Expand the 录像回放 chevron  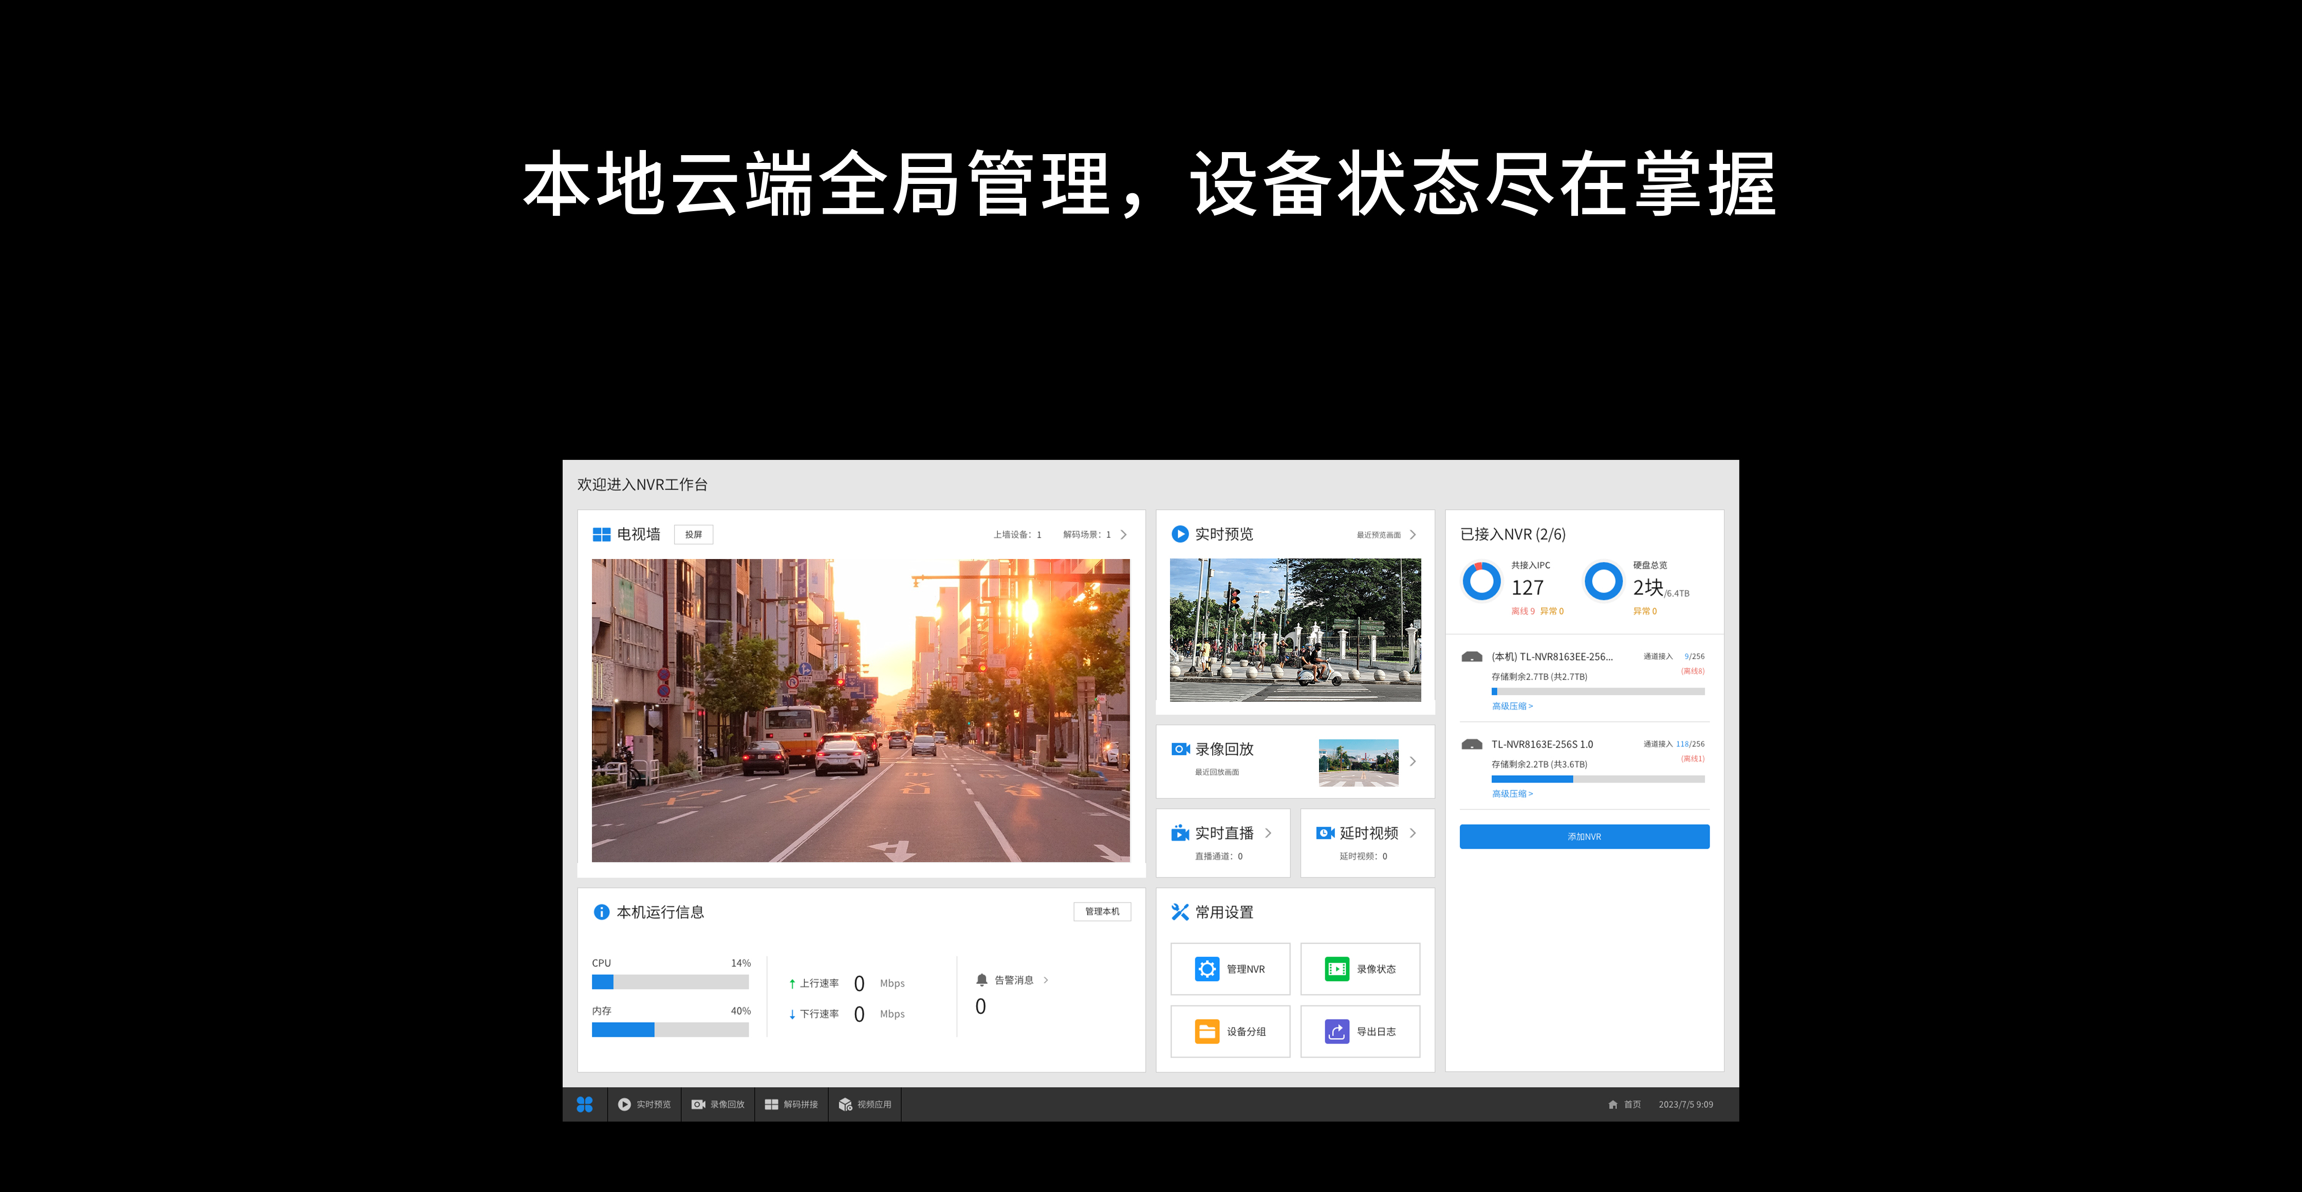1412,761
